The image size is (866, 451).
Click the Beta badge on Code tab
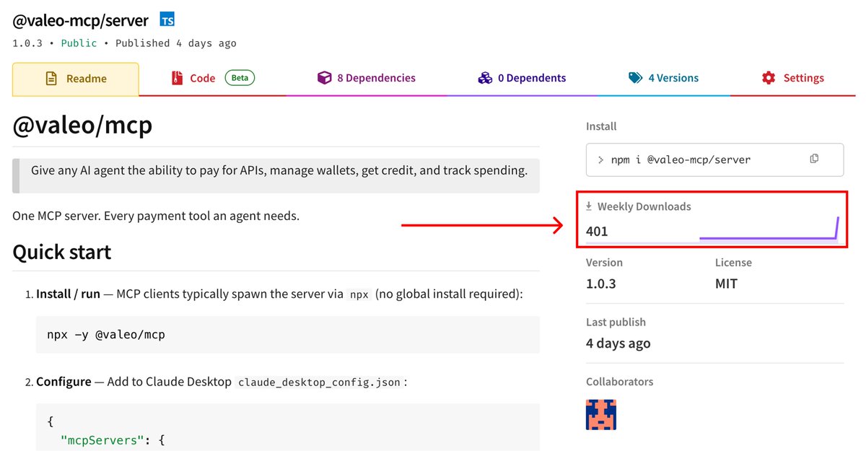click(x=240, y=78)
